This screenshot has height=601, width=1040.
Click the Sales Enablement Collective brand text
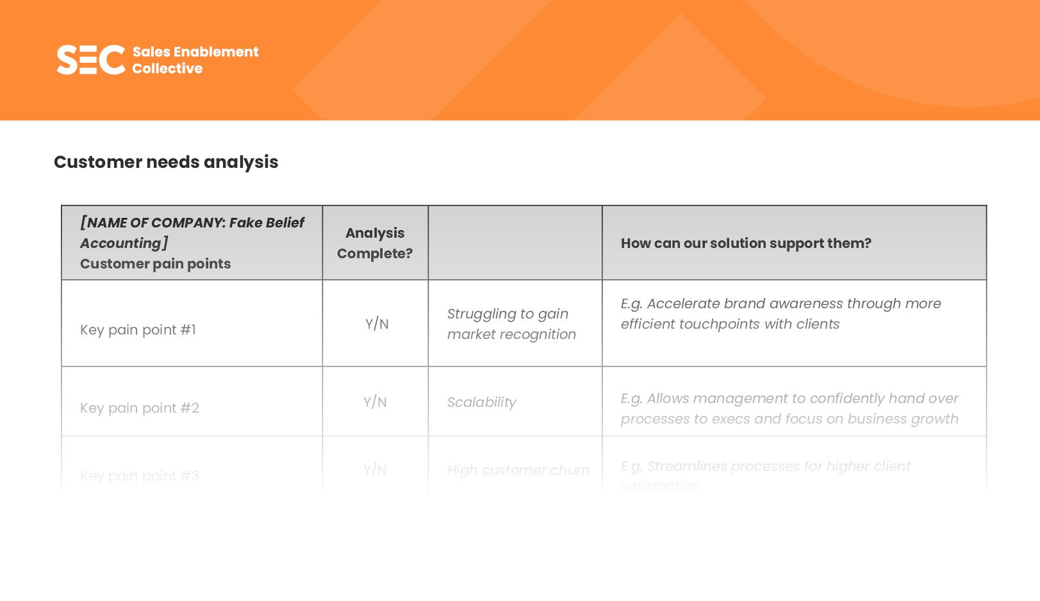[195, 60]
